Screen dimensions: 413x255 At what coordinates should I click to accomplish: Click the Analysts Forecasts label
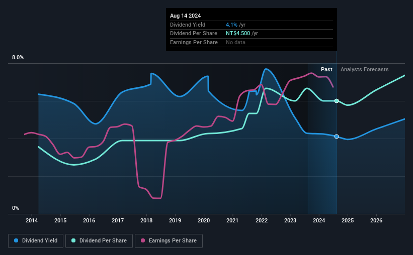[365, 69]
